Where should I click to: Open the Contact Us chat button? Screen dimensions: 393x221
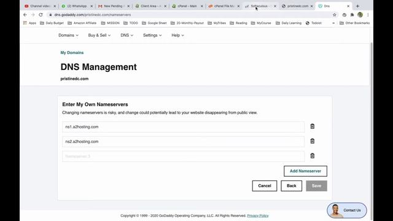pos(347,210)
